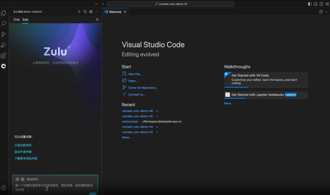This screenshot has width=330, height=195.
Task: Open Customize Layout in title bar
Action: [x=327, y=4]
